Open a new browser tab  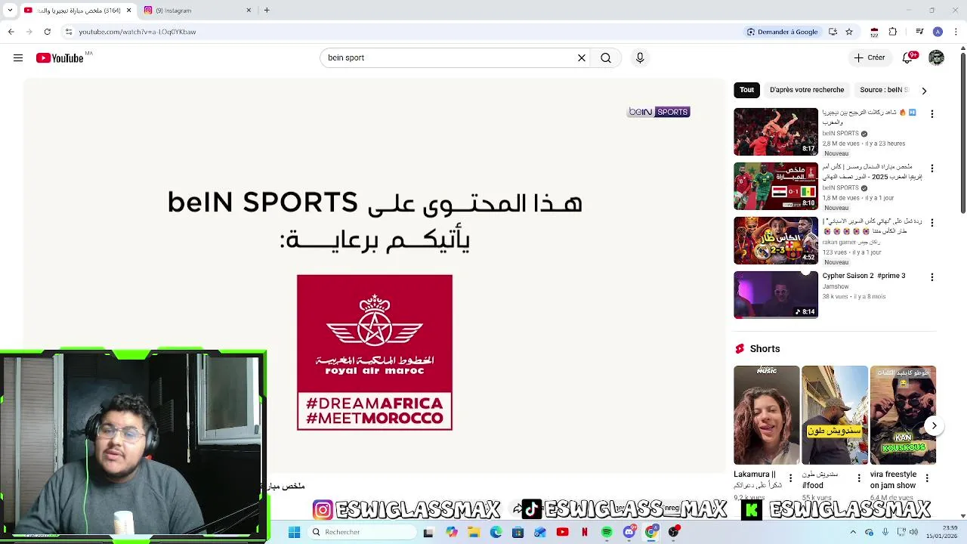click(267, 11)
